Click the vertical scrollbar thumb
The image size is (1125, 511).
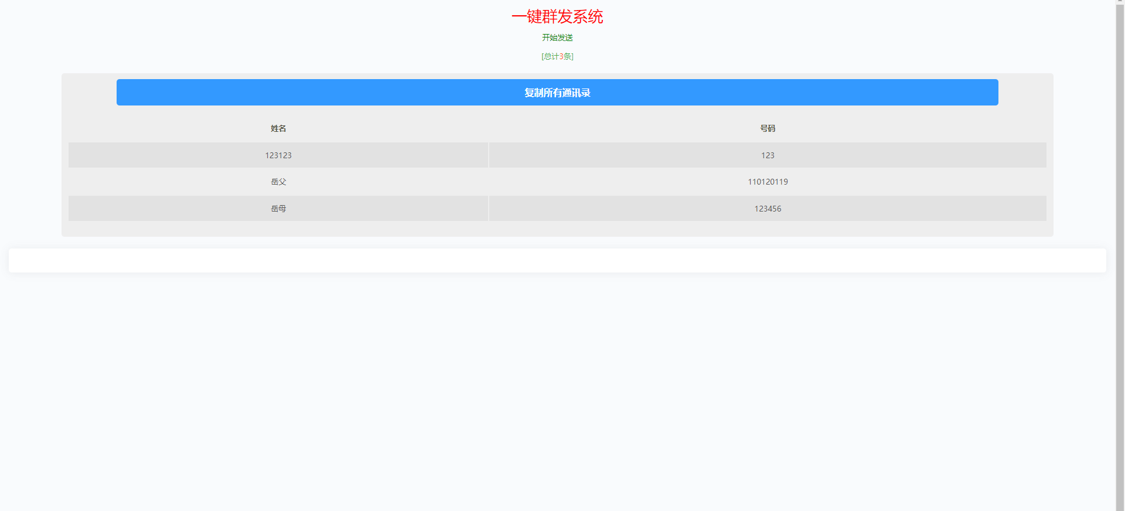pyautogui.click(x=1120, y=234)
